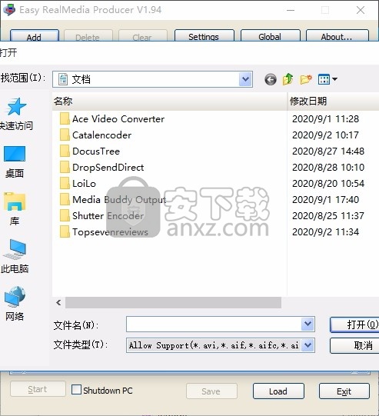Click the horizontal scrollbar left arrow
The image size is (379, 416).
tap(58, 303)
